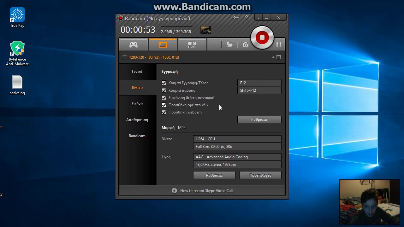Pause the recording
The height and width of the screenshot is (227, 404).
pos(279,44)
